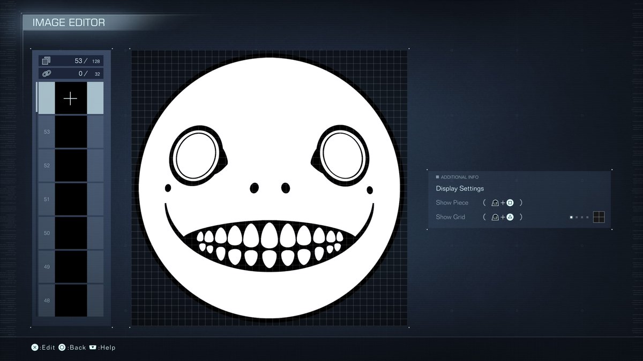
Task: Click the Help prompt
Action: pos(102,348)
